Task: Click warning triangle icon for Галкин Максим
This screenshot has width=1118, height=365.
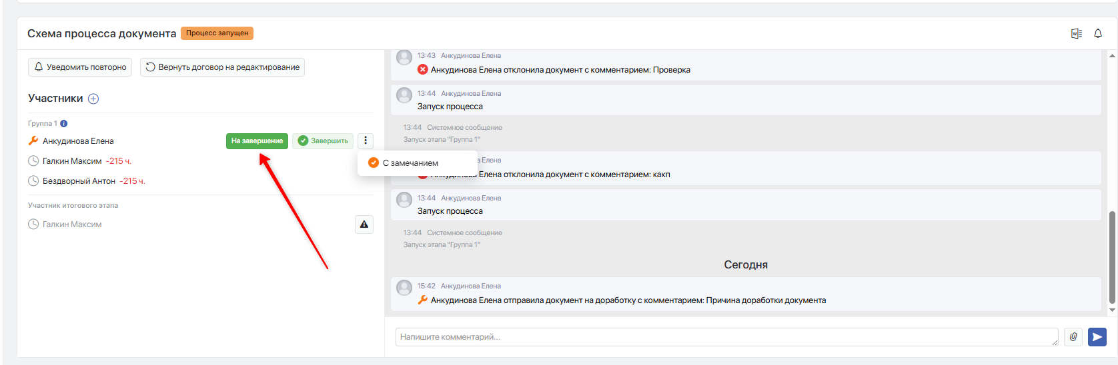Action: coord(364,224)
